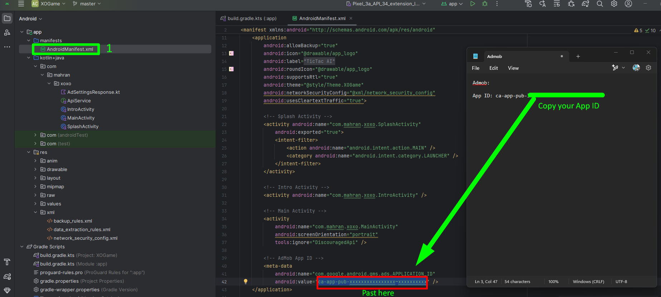This screenshot has height=297, width=661.
Task: Open Pixel_3a device selector dropdown
Action: tap(386, 4)
